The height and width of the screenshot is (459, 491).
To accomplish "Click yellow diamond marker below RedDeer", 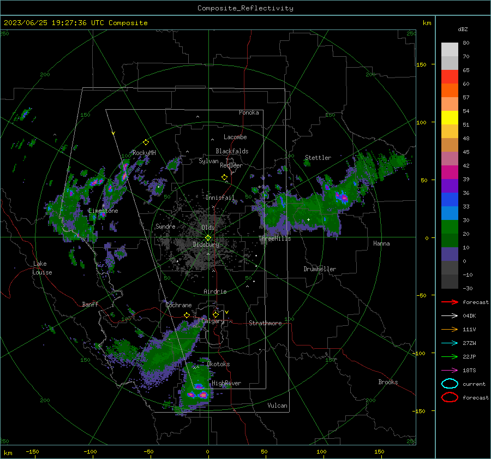I will (x=224, y=177).
